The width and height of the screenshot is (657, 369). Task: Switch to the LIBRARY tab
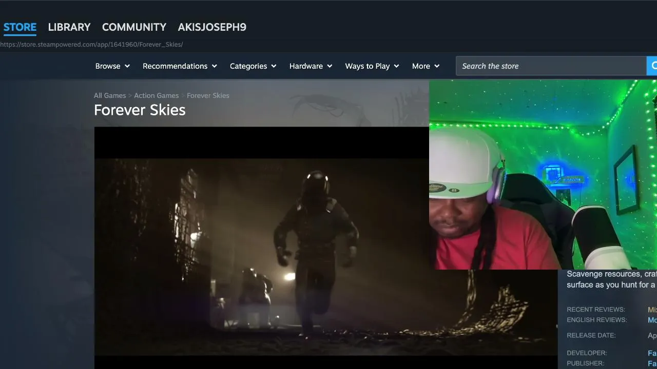coord(69,27)
